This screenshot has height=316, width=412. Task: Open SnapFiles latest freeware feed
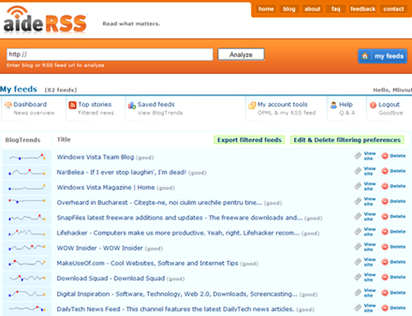point(180,218)
